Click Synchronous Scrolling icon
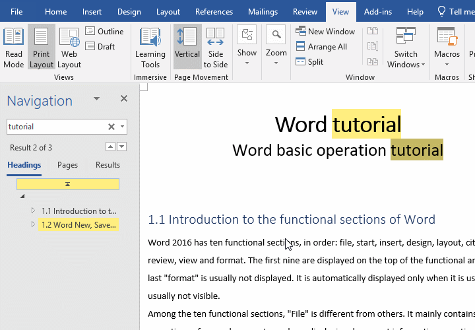The image size is (475, 330). tap(373, 46)
